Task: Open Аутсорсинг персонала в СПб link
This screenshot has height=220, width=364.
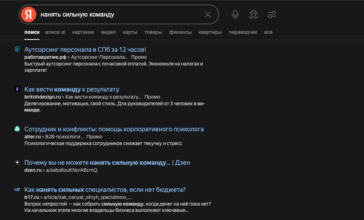Action: 85,49
